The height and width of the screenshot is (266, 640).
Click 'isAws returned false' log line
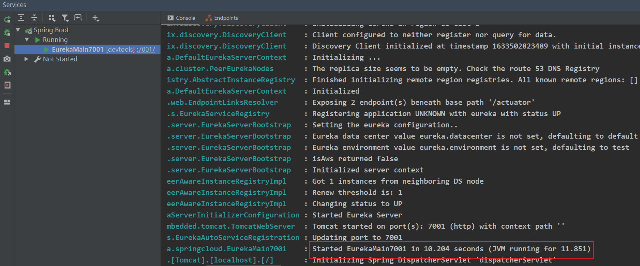pos(355,159)
